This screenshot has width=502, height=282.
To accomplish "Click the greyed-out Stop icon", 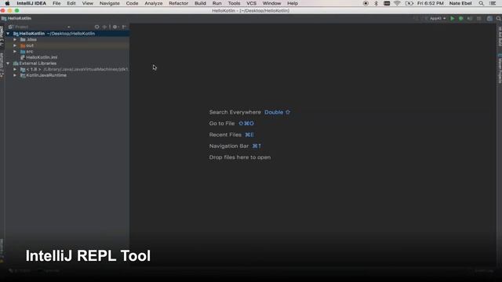I will (x=479, y=19).
